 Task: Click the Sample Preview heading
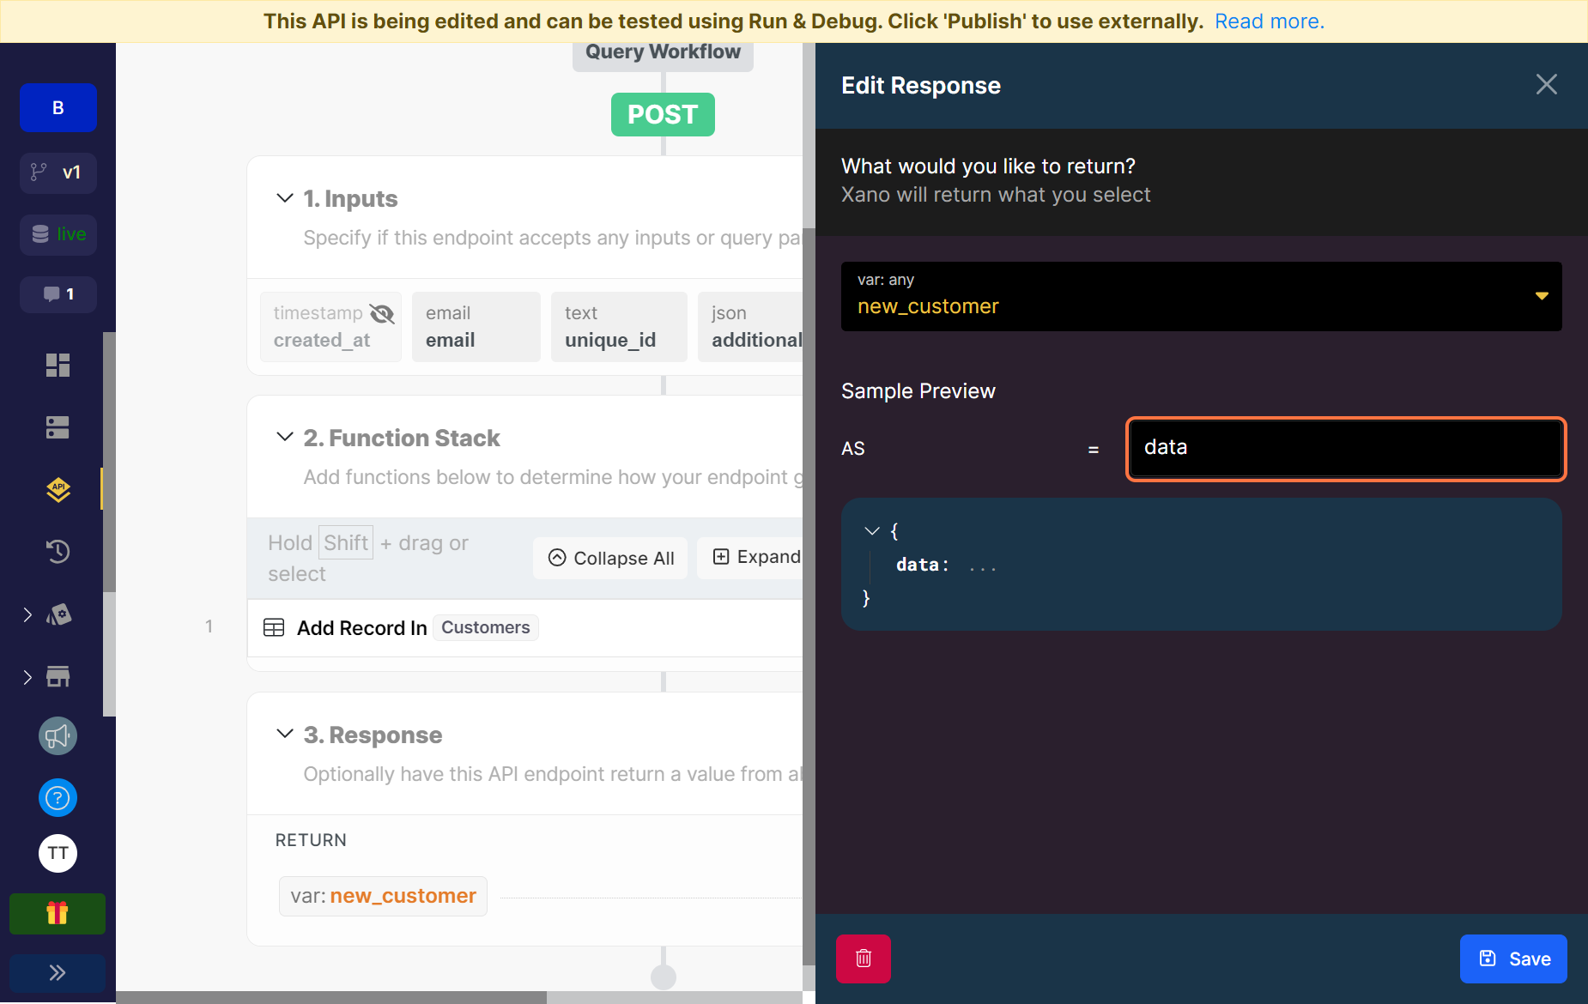(918, 391)
